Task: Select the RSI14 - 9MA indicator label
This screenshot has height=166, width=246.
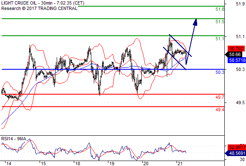Action: 14,139
